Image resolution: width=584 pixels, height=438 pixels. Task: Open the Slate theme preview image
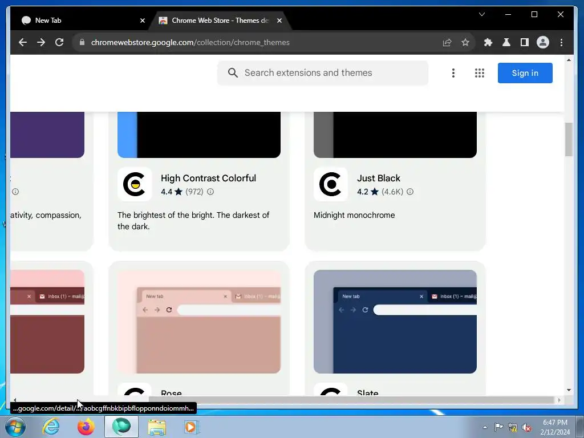(395, 322)
